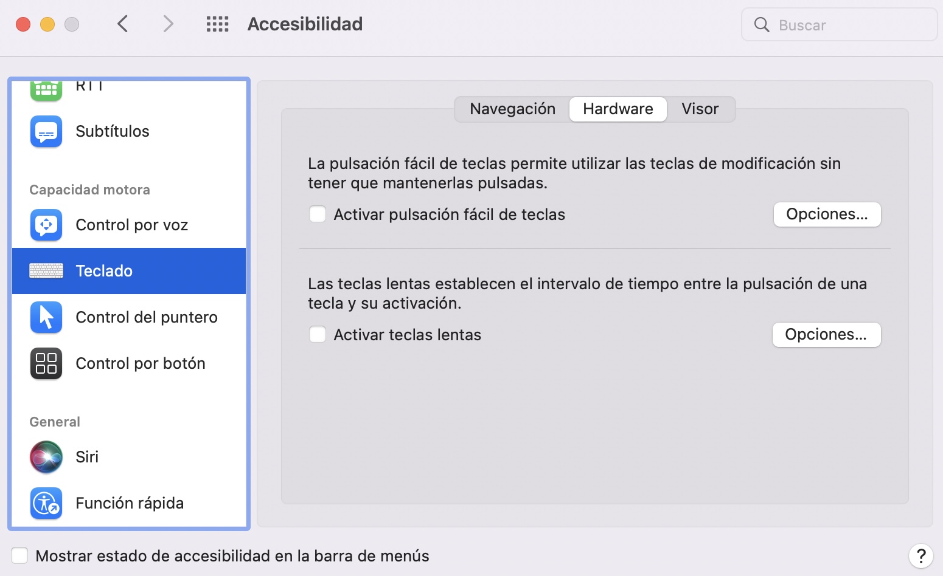Open Opciones for pulsación fácil de teclas
This screenshot has width=943, height=576.
(x=827, y=214)
